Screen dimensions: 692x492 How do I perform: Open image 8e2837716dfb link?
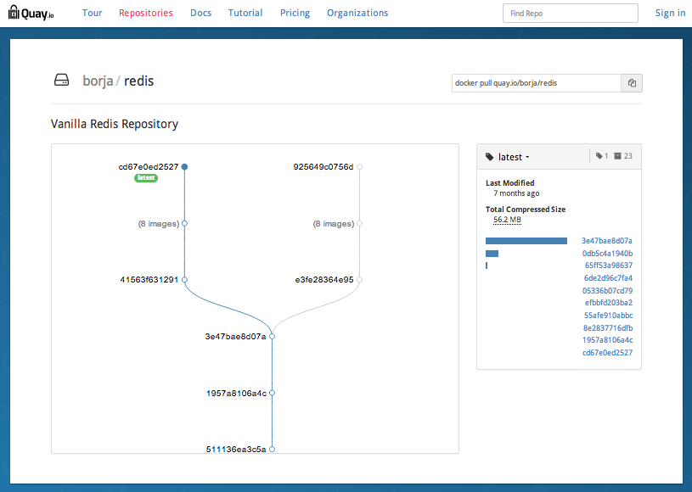(608, 328)
